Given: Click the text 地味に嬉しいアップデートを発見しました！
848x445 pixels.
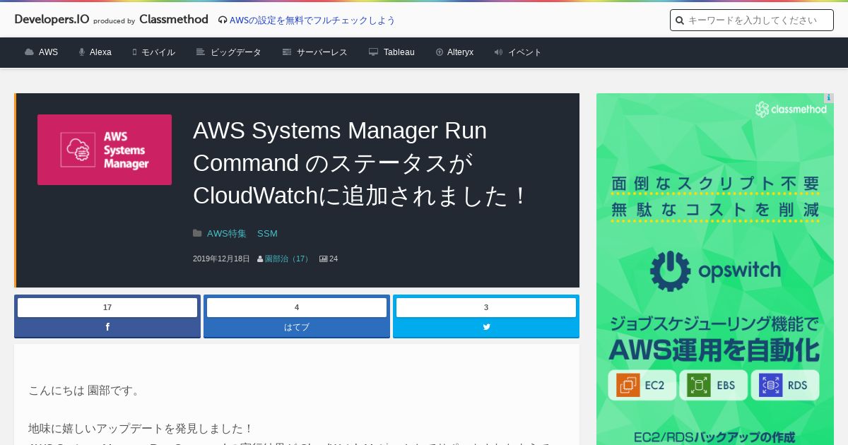Looking at the screenshot, I should tap(141, 428).
